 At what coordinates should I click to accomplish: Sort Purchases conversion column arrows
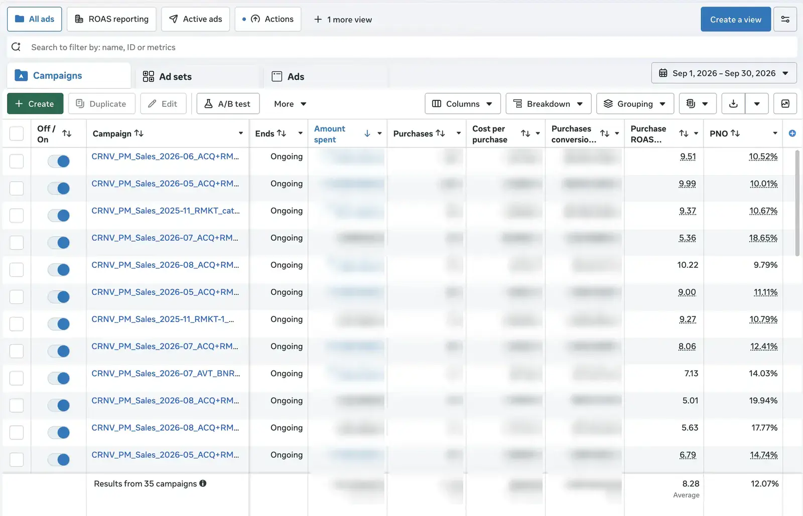pyautogui.click(x=605, y=133)
